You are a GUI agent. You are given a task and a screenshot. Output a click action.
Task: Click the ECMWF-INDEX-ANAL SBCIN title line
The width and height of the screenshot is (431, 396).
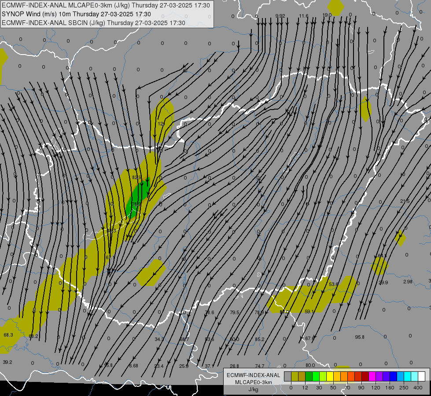(93, 23)
